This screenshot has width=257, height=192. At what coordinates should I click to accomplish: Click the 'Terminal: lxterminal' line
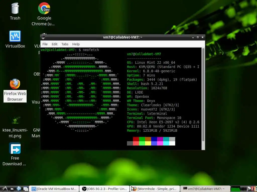(147, 113)
